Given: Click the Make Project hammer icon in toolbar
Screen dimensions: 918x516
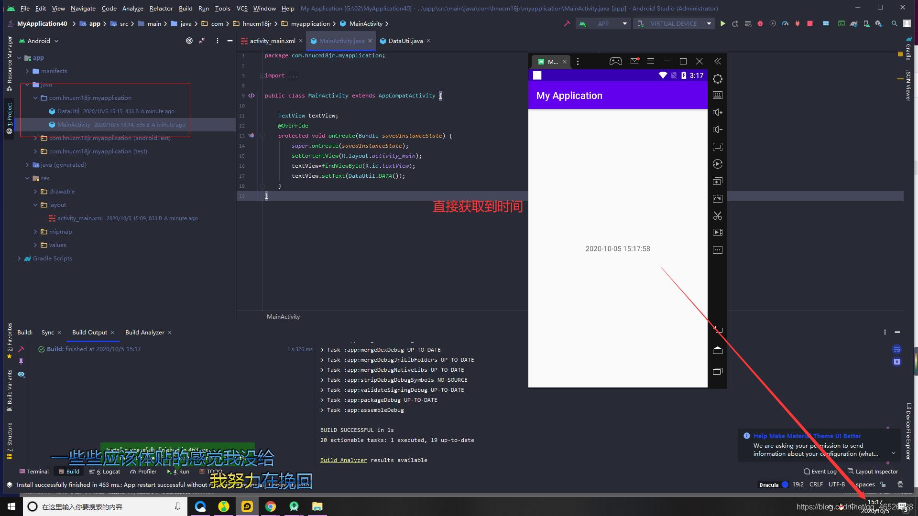Looking at the screenshot, I should coord(567,23).
